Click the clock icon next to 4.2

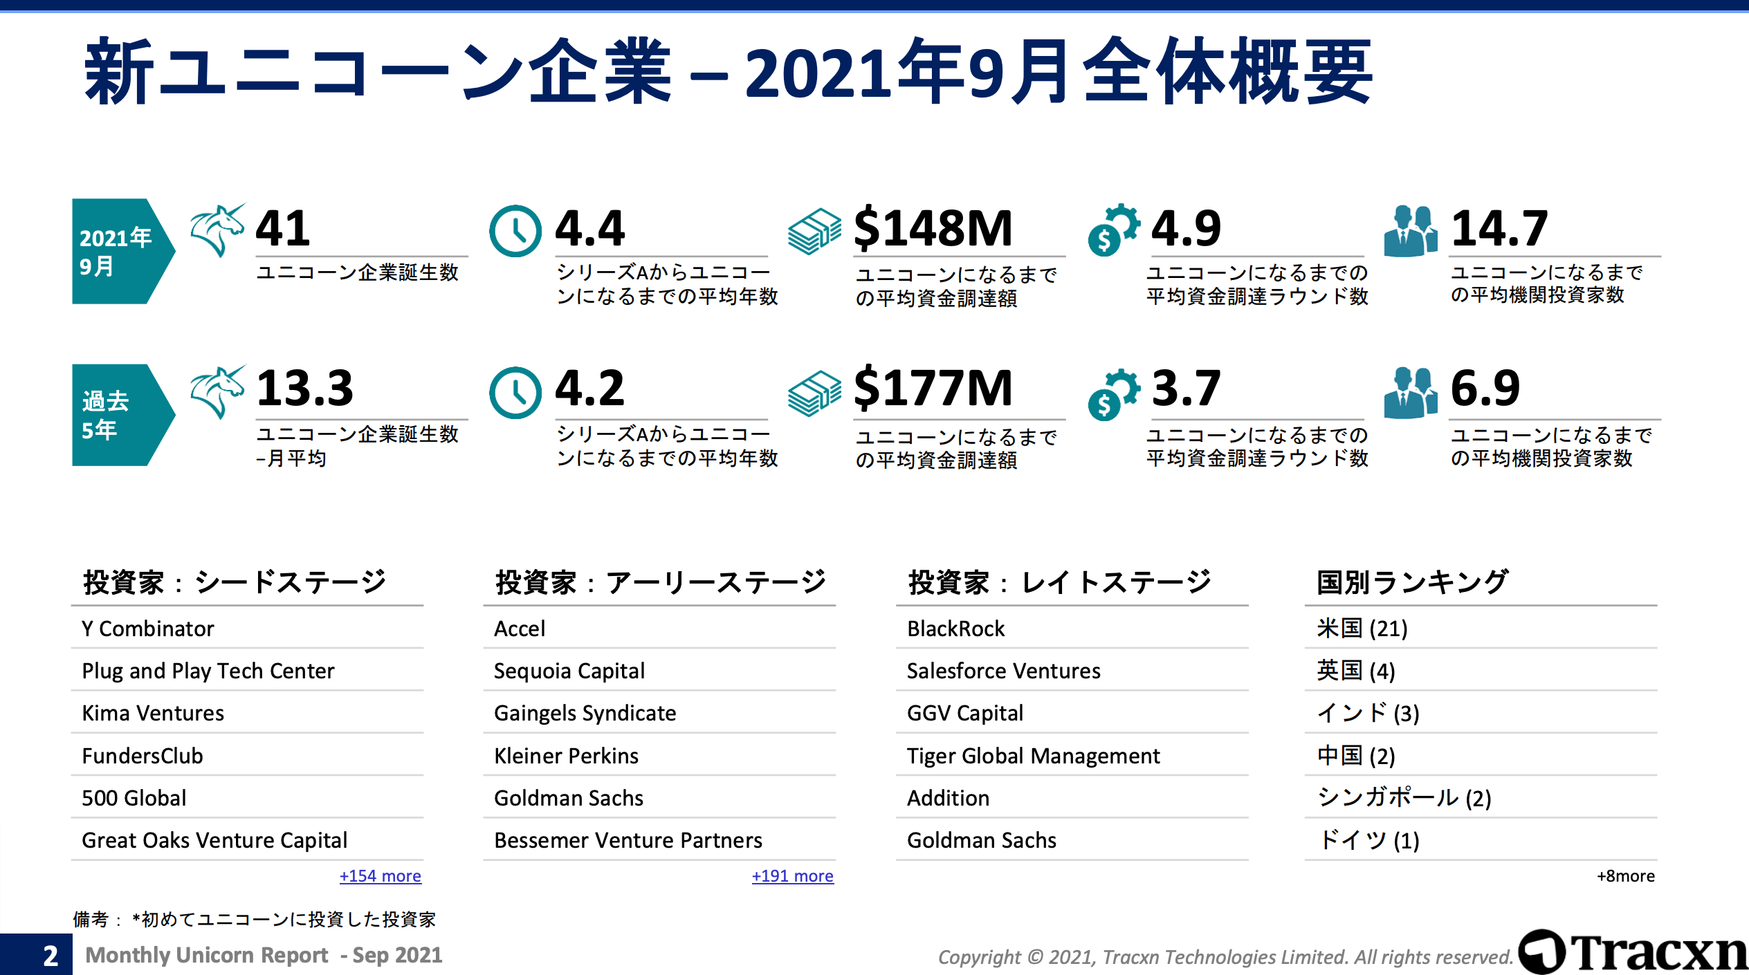(x=515, y=393)
